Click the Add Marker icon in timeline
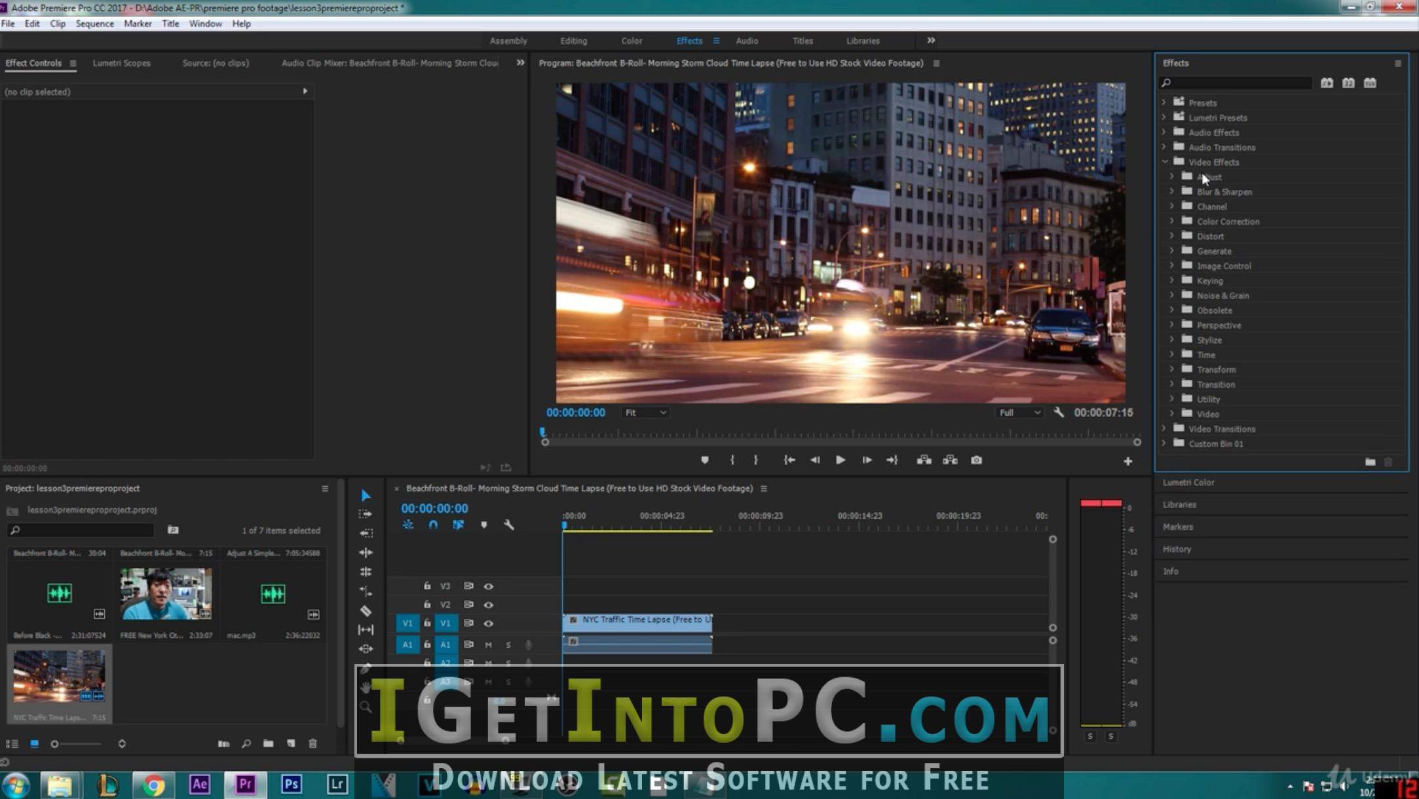The width and height of the screenshot is (1419, 799). (484, 524)
